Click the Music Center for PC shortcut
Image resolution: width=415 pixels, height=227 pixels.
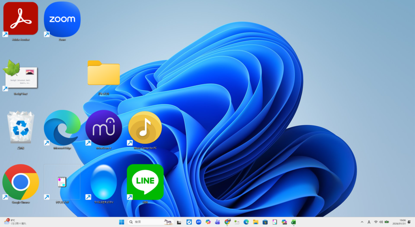(145, 127)
